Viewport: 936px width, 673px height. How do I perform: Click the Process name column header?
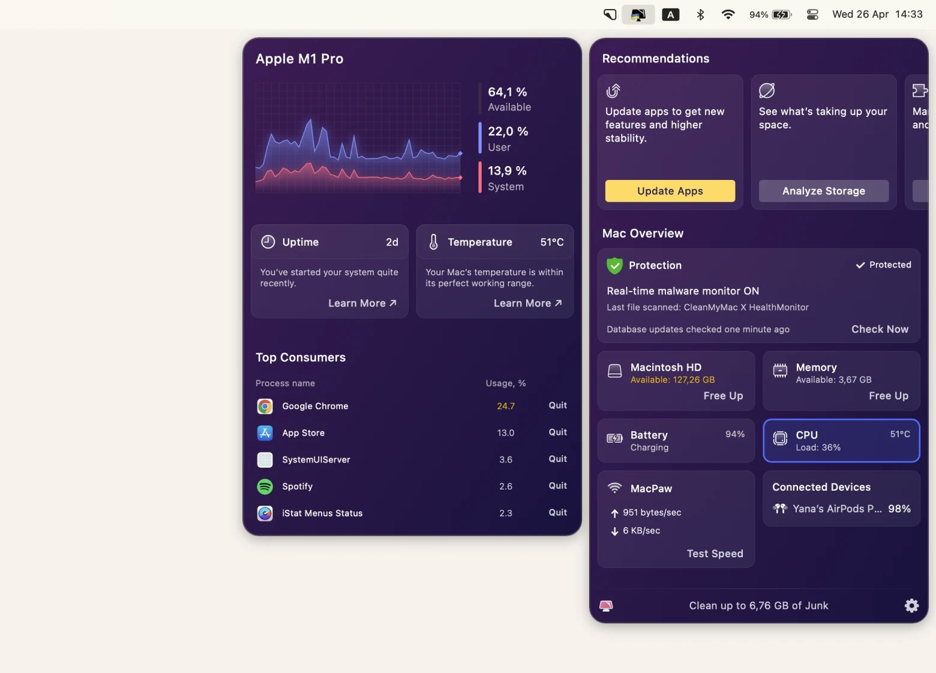click(285, 383)
